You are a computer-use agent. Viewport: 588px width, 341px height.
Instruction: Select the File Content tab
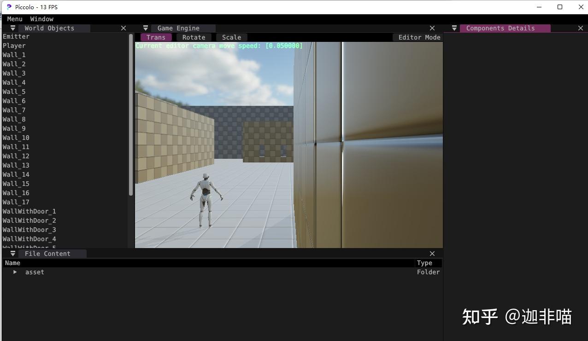(47, 254)
